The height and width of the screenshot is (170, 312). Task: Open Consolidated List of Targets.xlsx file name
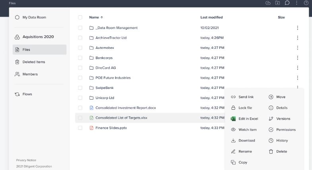[x=121, y=118]
